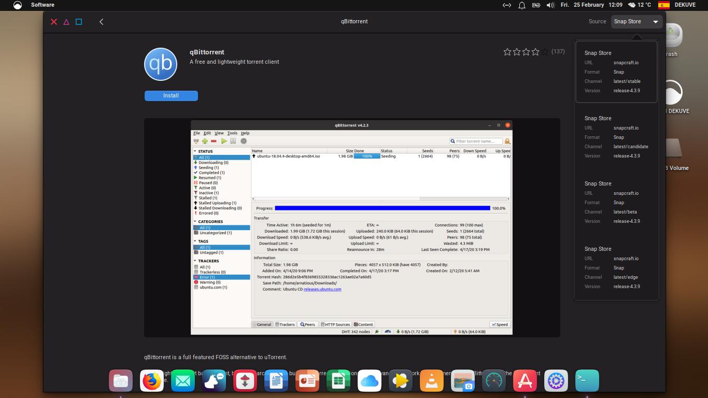The image size is (708, 398).
Task: Click the qBittorrent app logo
Action: [161, 64]
